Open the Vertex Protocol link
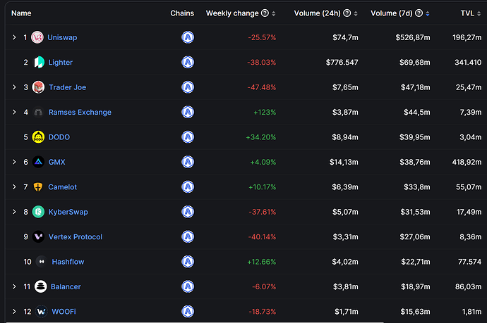This screenshot has width=487, height=323. (76, 236)
